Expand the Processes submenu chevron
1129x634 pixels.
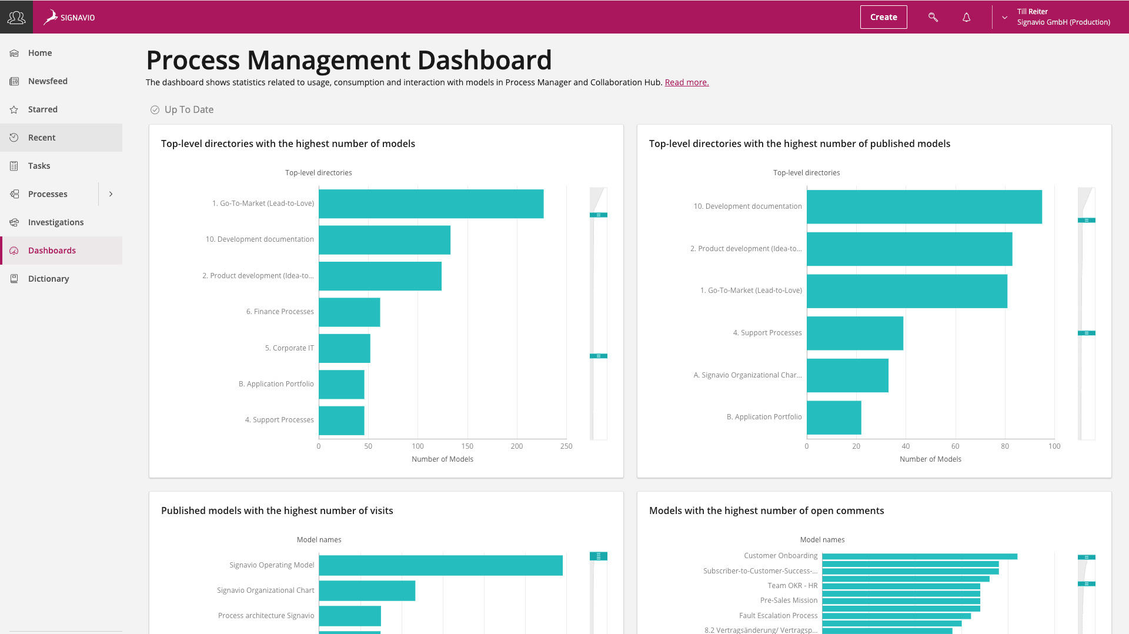(111, 194)
